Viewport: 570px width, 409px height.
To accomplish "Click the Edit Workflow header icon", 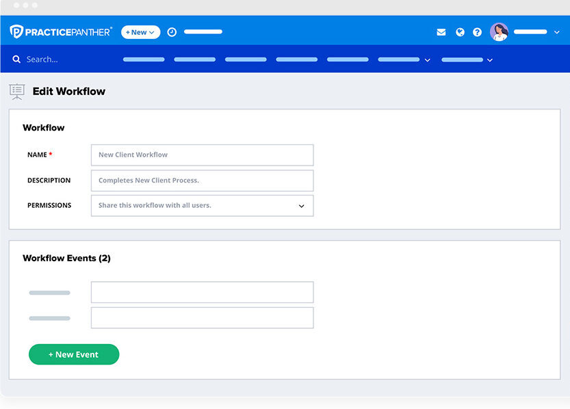I will click(x=16, y=91).
